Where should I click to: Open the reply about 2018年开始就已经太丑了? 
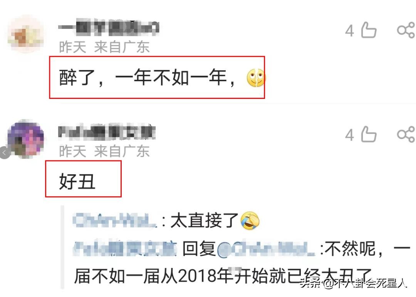pos(242,263)
